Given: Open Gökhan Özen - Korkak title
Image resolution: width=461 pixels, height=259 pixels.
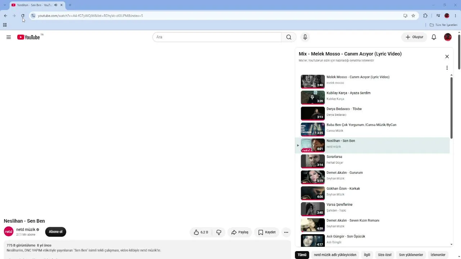Looking at the screenshot, I should [343, 188].
